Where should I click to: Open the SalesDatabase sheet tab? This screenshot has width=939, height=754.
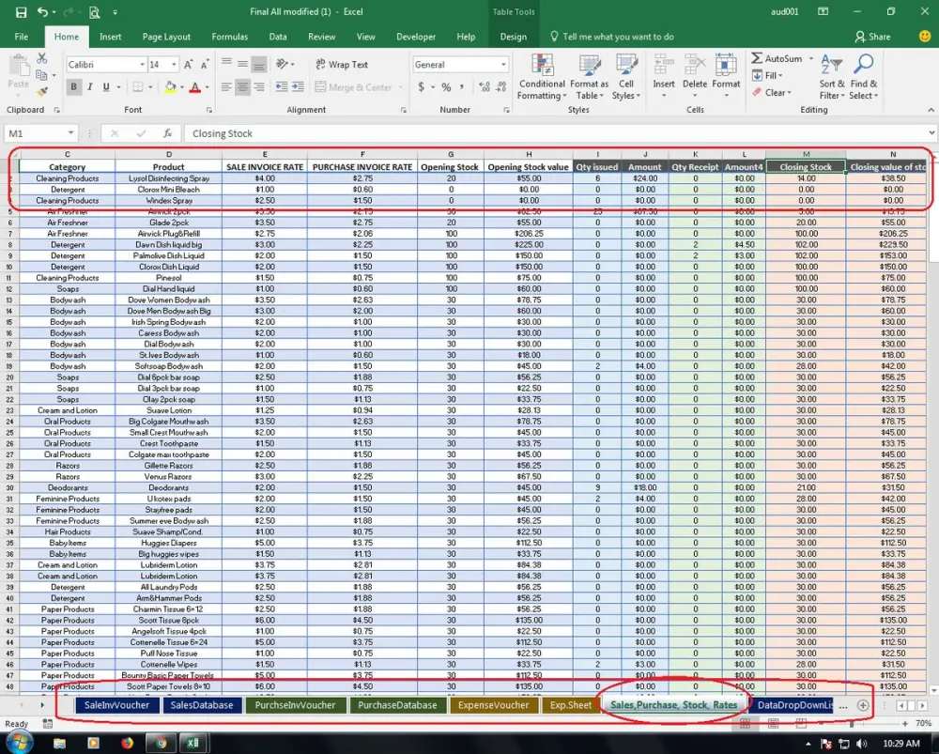[x=202, y=705]
